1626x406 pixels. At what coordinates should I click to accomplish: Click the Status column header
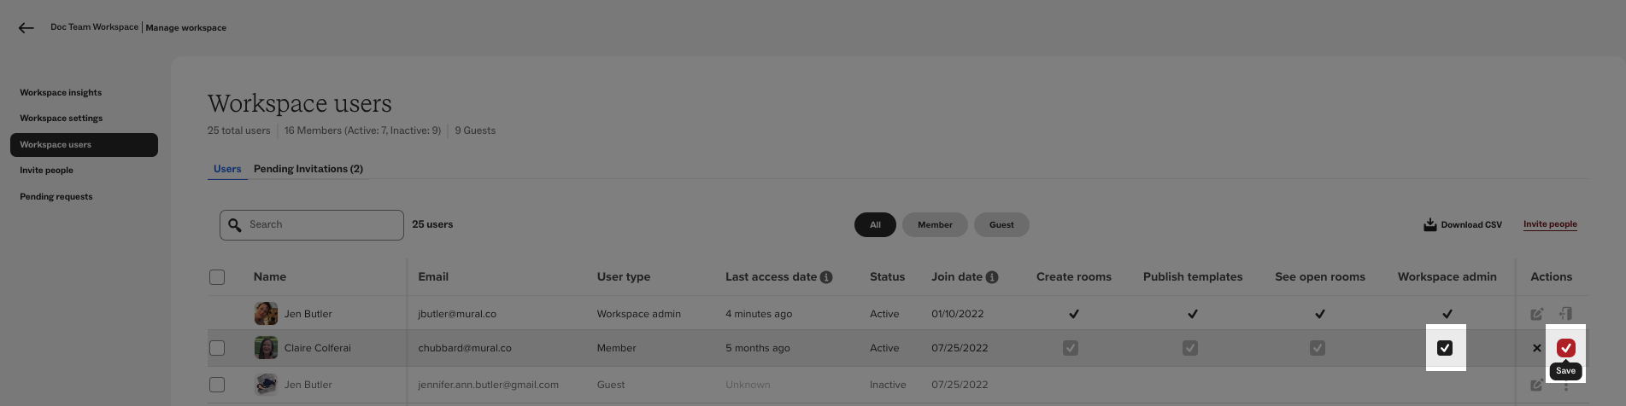[x=887, y=277]
